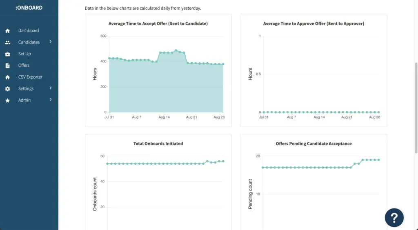Click the Candidates people icon
The width and height of the screenshot is (418, 230).
click(x=7, y=42)
